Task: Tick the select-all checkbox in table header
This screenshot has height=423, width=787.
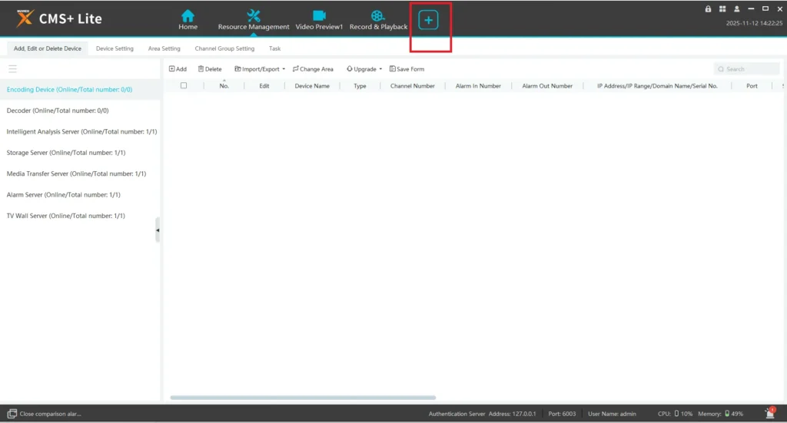Action: 184,86
